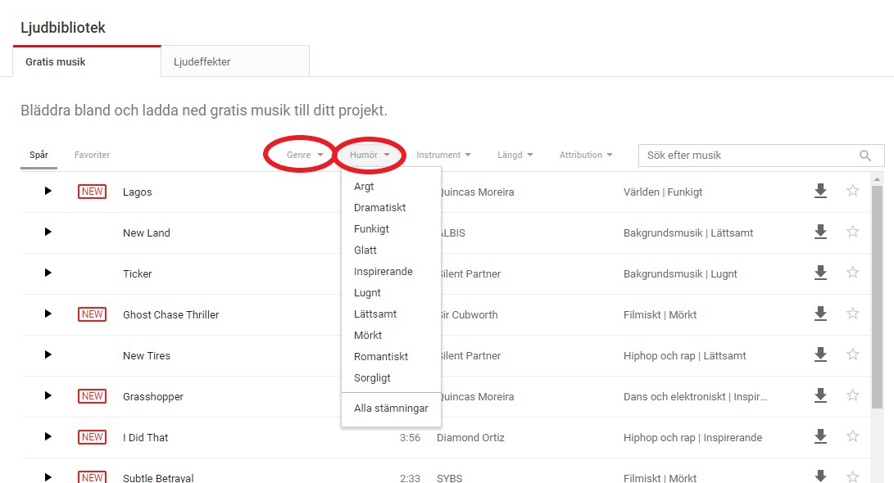Open the Genre filter dropdown
Viewport: 894px width, 483px height.
pyautogui.click(x=304, y=155)
